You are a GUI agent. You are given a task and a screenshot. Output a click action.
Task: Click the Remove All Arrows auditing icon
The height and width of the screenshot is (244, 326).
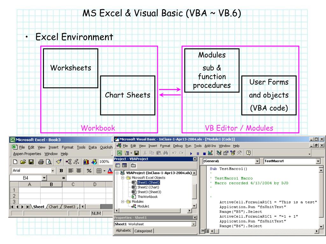tap(76, 162)
